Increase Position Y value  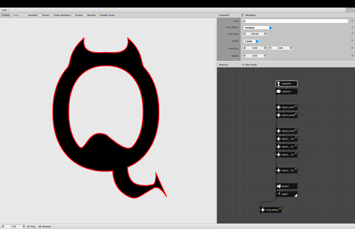291,48
